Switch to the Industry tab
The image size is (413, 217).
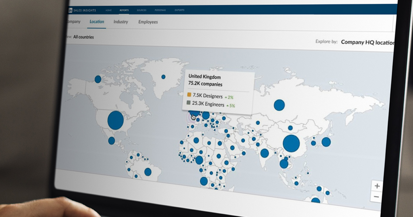tap(121, 22)
